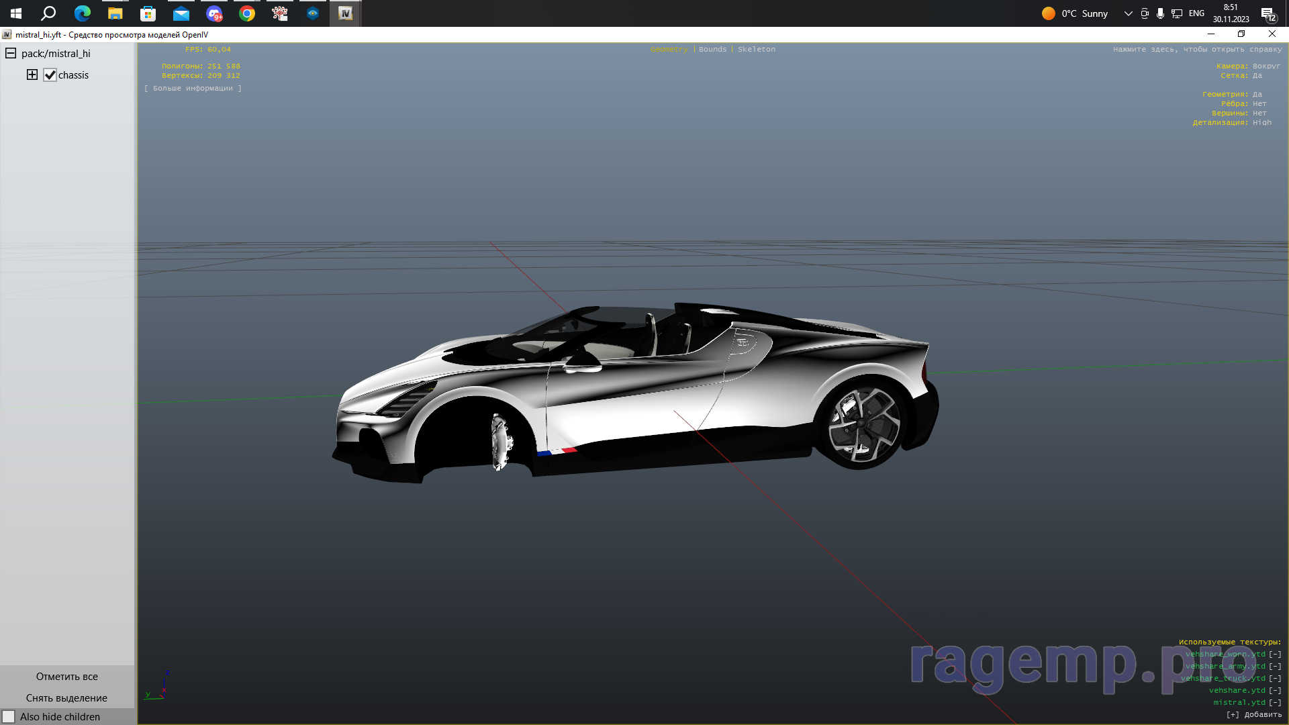This screenshot has width=1289, height=725.
Task: Open the blue hexagon eye app
Action: pyautogui.click(x=313, y=13)
